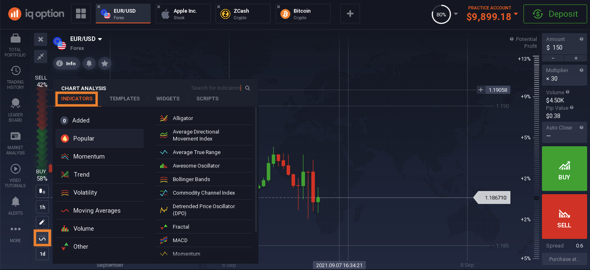Open Market Analysis panel
Image resolution: width=590 pixels, height=270 pixels.
point(15,143)
